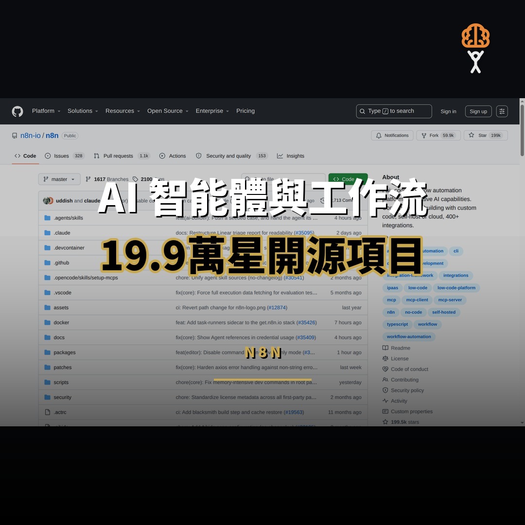This screenshot has height=525, width=525.
Task: Select the mcp-server topic tag
Action: coord(450,300)
